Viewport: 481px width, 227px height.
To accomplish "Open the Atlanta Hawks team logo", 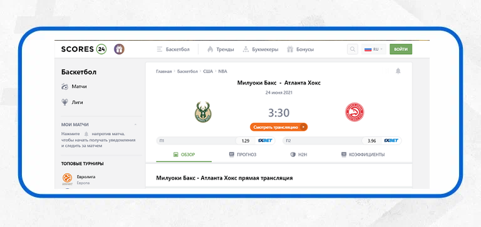I will tap(354, 112).
